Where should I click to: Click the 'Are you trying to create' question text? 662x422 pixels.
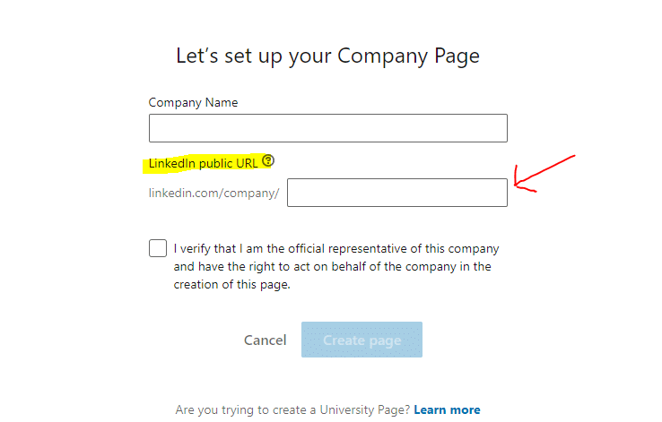point(293,409)
